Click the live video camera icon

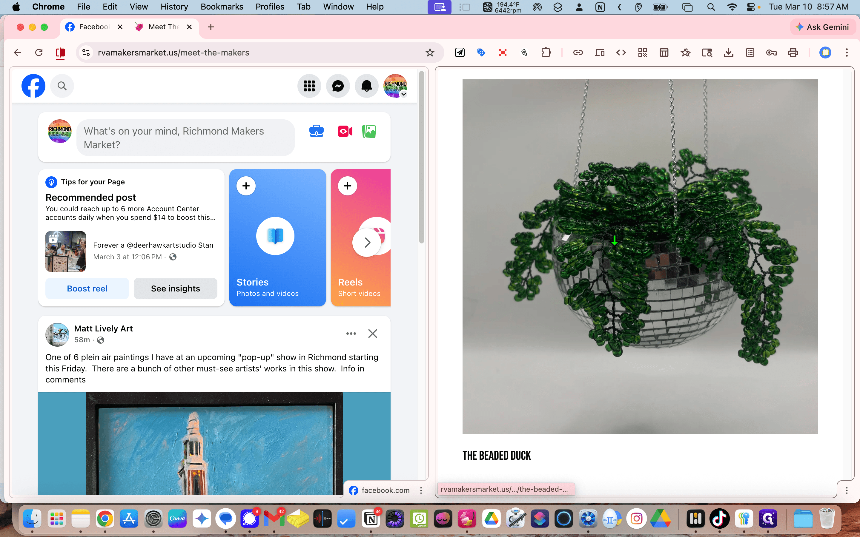coord(345,131)
